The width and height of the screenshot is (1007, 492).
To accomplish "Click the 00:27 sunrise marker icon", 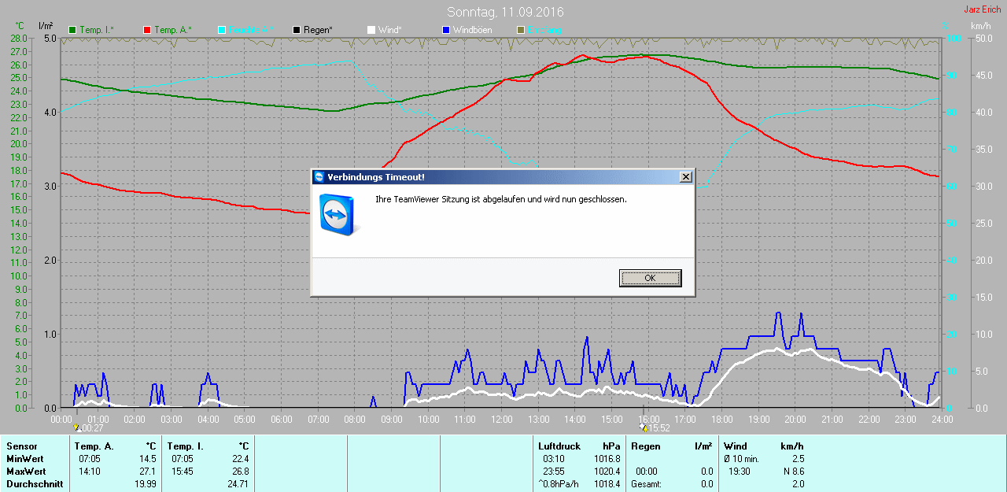I will point(76,427).
